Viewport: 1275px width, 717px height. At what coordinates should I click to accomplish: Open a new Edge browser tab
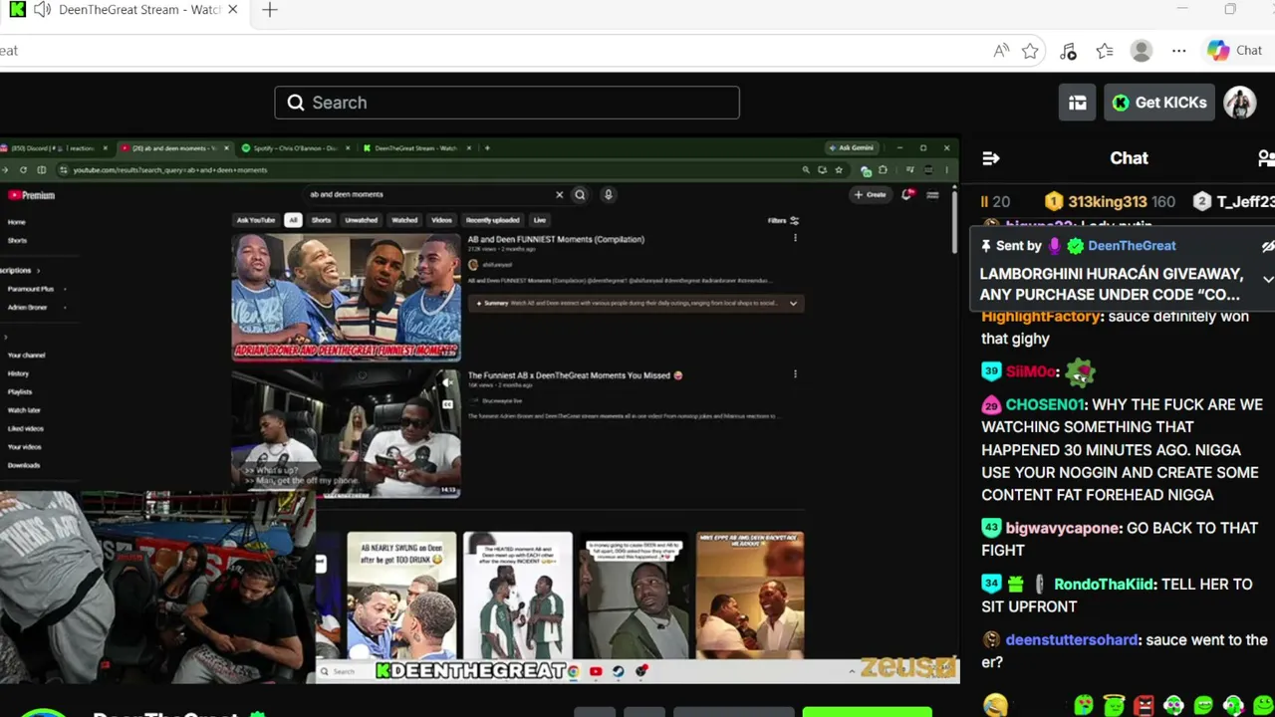pyautogui.click(x=270, y=10)
